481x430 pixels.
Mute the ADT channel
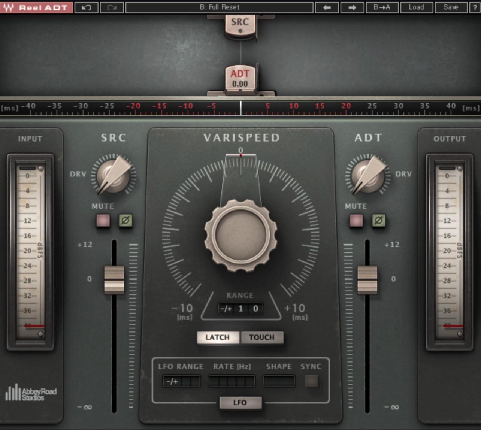[x=356, y=220]
